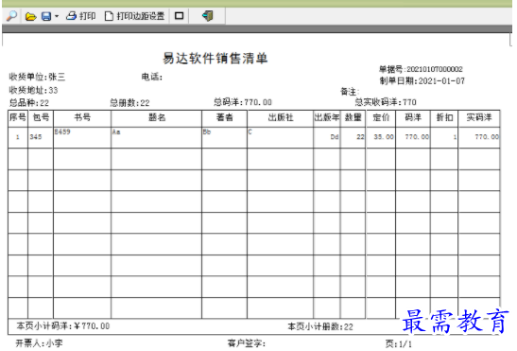Click 客户签字: label
Image resolution: width=517 pixels, height=351 pixels.
(247, 343)
